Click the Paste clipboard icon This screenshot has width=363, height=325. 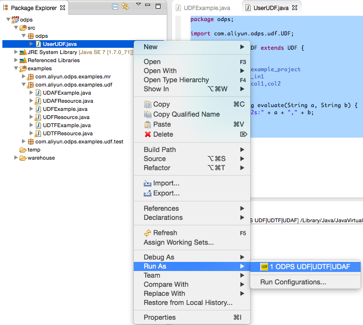click(x=148, y=125)
